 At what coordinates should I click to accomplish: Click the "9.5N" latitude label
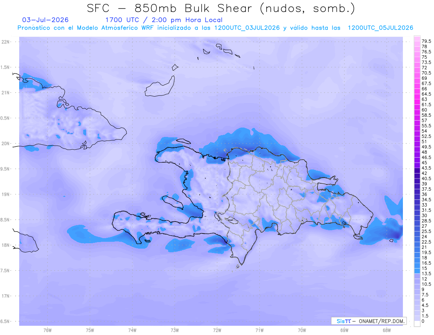[x=5, y=169]
